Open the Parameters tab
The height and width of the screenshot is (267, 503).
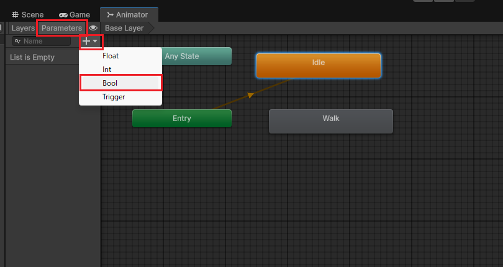[61, 28]
